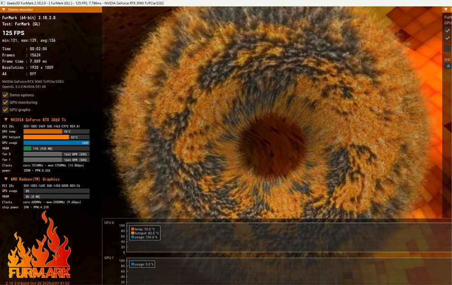Click the build Oct 26 2025 version string

click(38, 283)
